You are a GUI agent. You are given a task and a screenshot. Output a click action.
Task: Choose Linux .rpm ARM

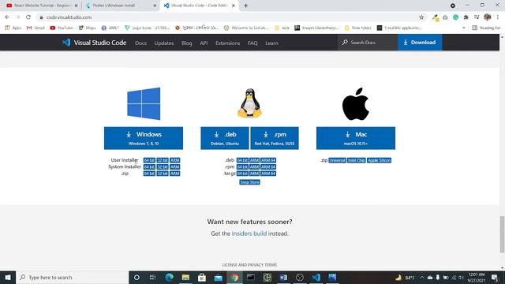pyautogui.click(x=254, y=166)
